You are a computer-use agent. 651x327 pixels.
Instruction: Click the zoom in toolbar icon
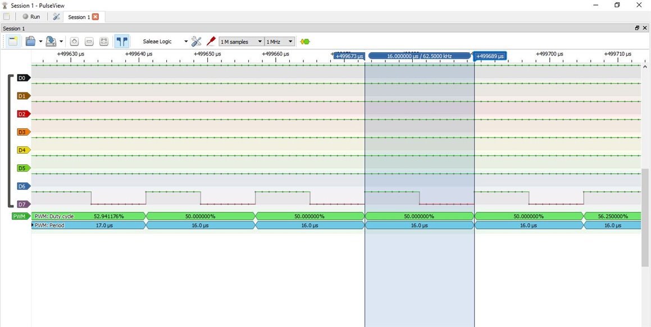pos(74,42)
